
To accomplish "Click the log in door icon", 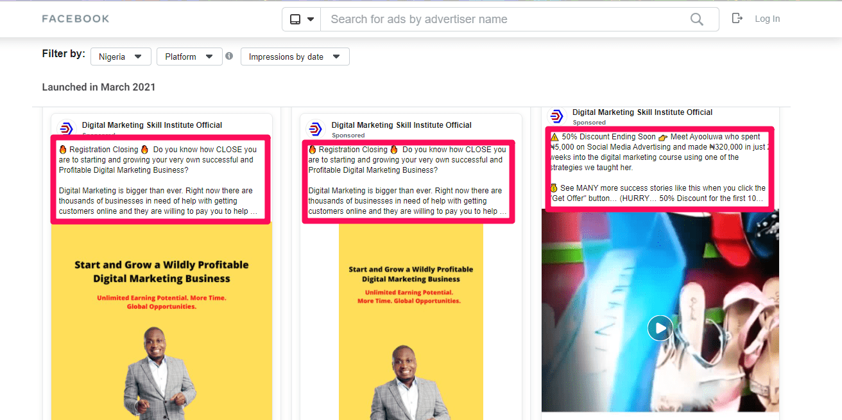I will (x=737, y=19).
